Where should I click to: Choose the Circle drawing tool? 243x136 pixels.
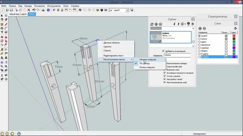(2, 28)
